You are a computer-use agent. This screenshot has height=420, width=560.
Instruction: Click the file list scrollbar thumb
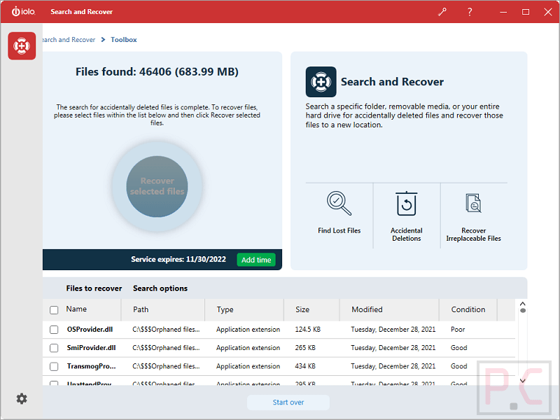tap(523, 311)
